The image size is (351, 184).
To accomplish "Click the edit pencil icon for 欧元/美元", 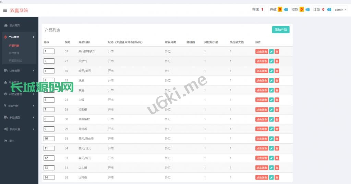I will click(x=271, y=71).
